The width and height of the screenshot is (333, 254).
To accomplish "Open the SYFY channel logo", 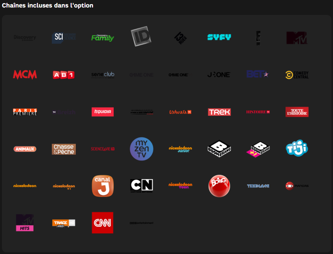I will coord(219,37).
